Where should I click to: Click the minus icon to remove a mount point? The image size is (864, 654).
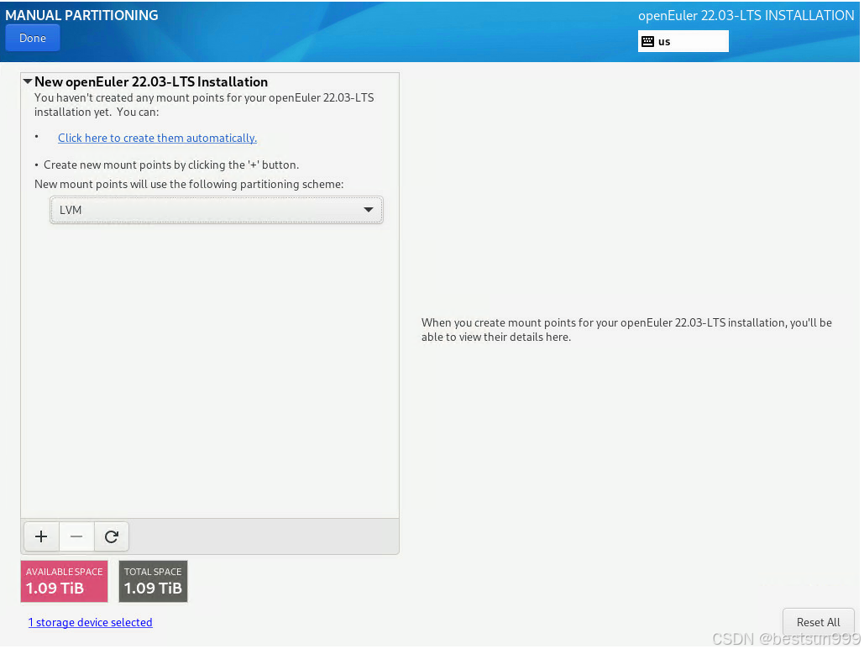pos(76,536)
